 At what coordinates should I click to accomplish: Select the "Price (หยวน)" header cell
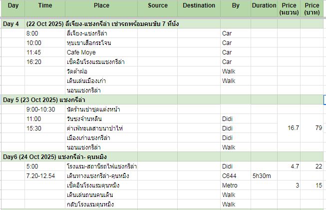(289, 9)
